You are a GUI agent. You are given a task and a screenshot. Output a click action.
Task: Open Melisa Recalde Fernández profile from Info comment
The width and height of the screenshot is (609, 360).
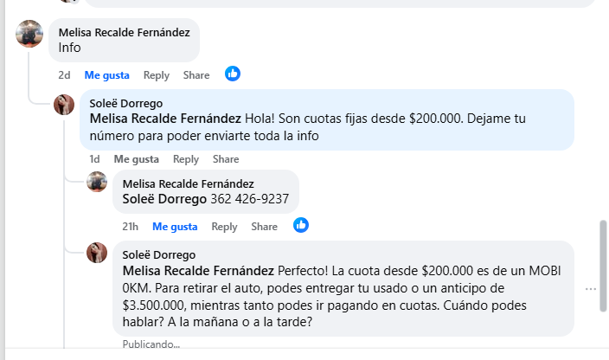coord(124,32)
